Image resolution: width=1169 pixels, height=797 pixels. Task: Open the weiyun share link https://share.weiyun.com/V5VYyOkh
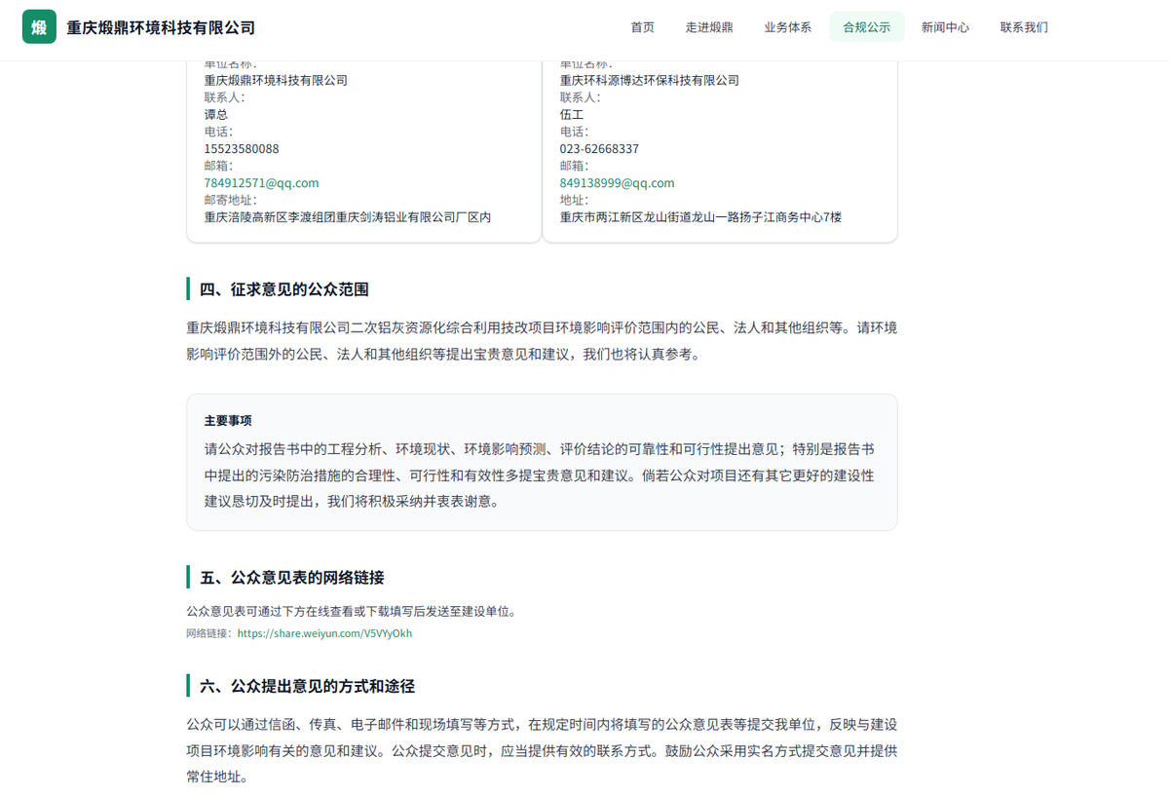click(324, 633)
